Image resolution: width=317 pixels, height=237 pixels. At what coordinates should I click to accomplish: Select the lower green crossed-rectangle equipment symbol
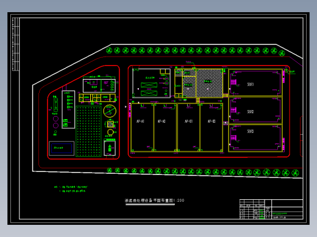coord(149,93)
